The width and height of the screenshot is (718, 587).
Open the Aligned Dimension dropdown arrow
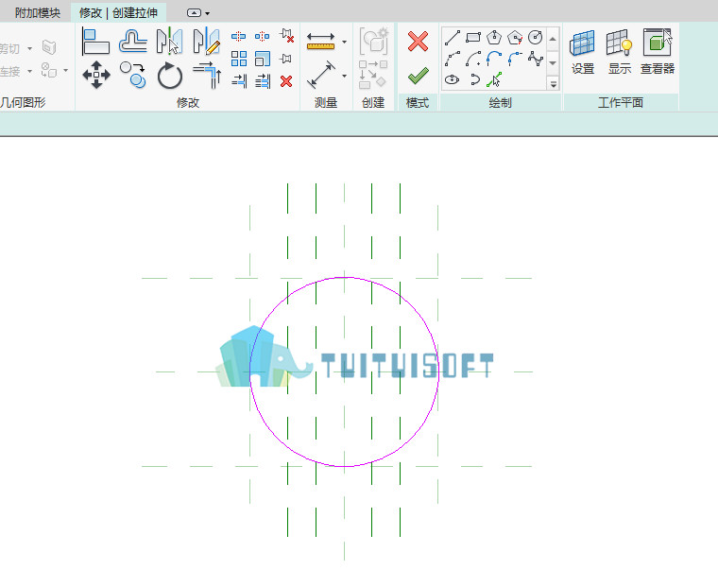tap(344, 76)
